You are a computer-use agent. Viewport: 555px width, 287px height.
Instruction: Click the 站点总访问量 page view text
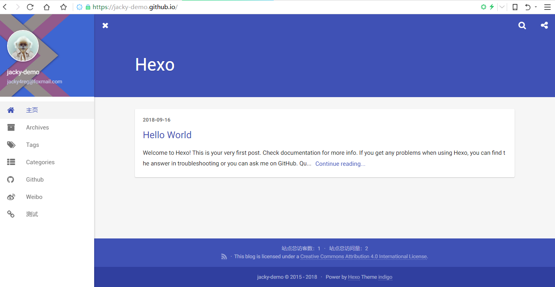tap(349, 249)
